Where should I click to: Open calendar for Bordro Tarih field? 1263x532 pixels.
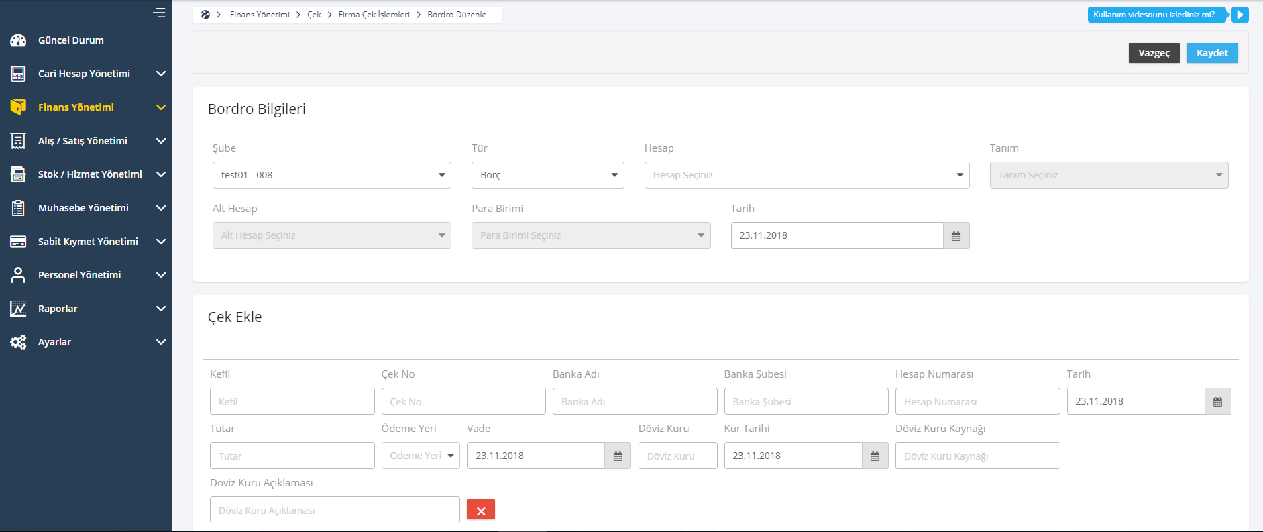(956, 235)
